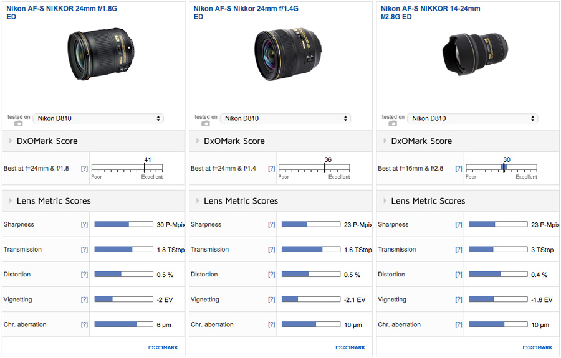Click DxOMark logo in the third panel

pos(537,347)
